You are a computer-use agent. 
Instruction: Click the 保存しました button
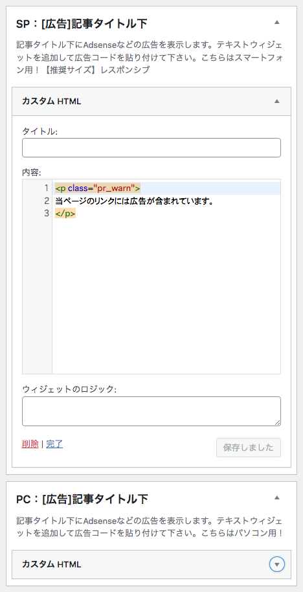(248, 448)
